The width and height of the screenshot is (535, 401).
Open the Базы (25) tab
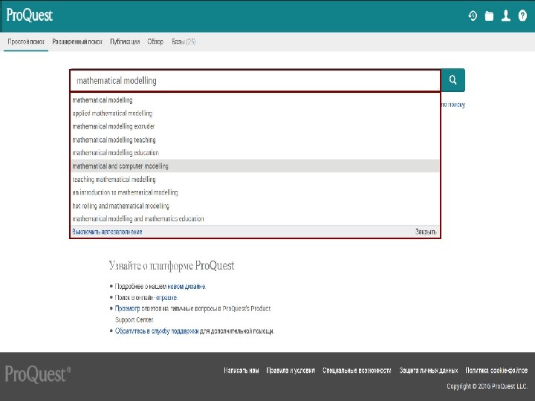click(184, 42)
